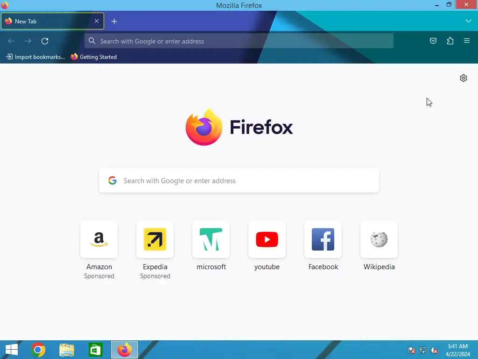Click the Google G icon in search box
The width and height of the screenshot is (478, 359).
pos(112,181)
